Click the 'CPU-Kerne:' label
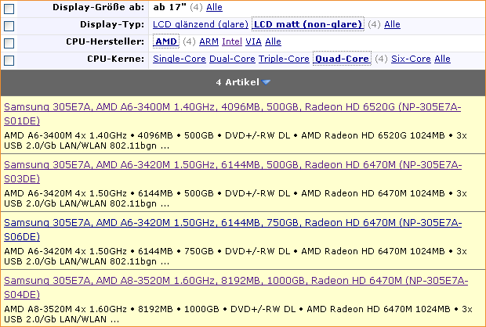Image resolution: width=486 pixels, height=327 pixels. pyautogui.click(x=115, y=59)
